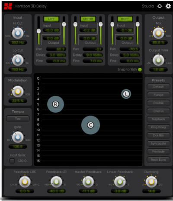
Task: Click the Studio label in header
Action: click(148, 6)
